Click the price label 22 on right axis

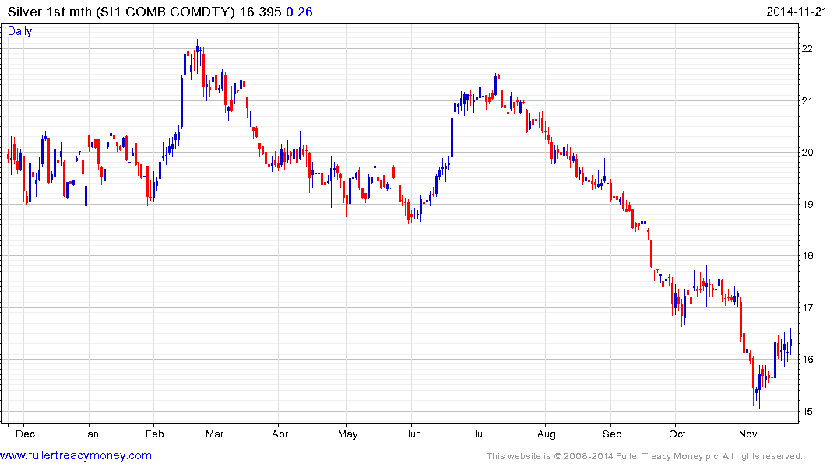[807, 49]
